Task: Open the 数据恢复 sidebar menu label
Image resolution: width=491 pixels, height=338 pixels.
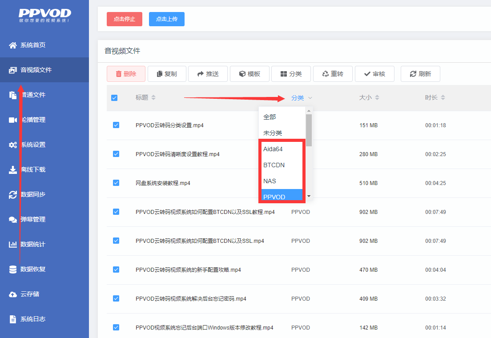Action: tap(33, 269)
